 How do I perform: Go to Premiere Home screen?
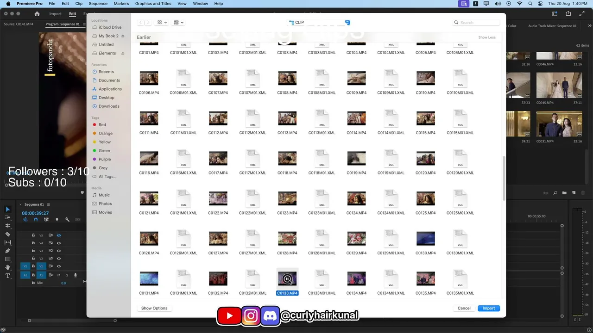pyautogui.click(x=37, y=14)
